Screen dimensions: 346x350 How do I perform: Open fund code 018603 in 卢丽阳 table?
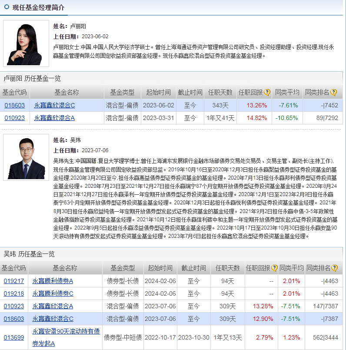(14, 105)
